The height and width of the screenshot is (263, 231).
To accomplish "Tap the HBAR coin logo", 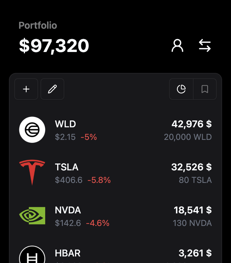I will point(32,254).
